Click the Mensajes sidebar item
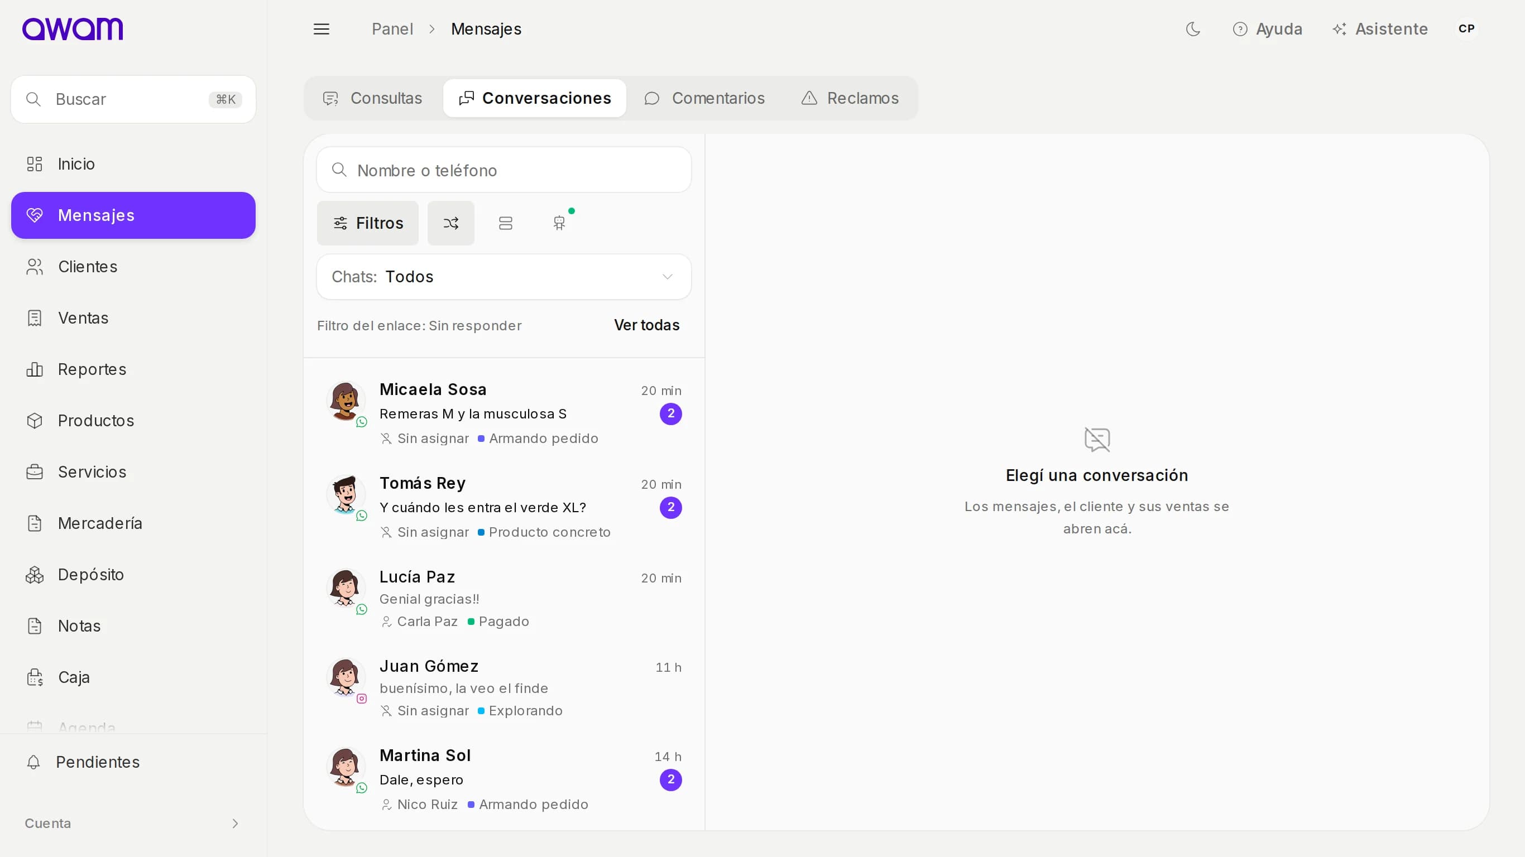The width and height of the screenshot is (1525, 857). (x=133, y=215)
